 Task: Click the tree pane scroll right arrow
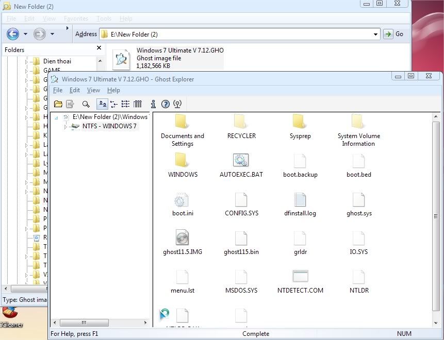point(145,322)
